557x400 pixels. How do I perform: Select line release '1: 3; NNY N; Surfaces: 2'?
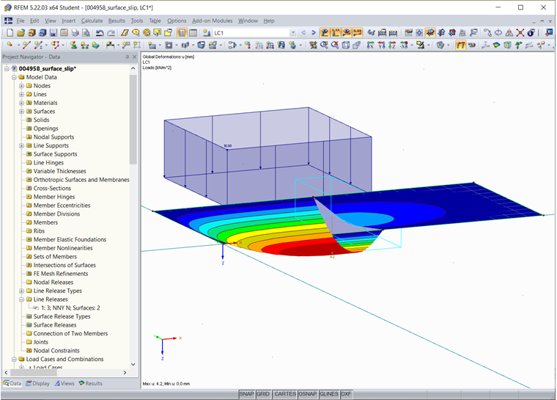(70, 308)
